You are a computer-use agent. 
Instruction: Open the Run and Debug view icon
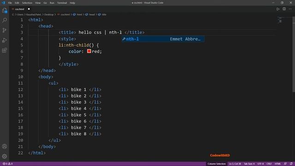(5, 40)
